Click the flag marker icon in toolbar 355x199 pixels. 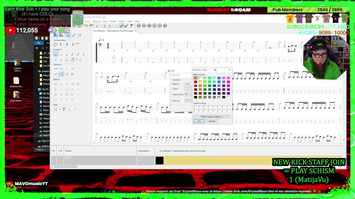(132, 26)
